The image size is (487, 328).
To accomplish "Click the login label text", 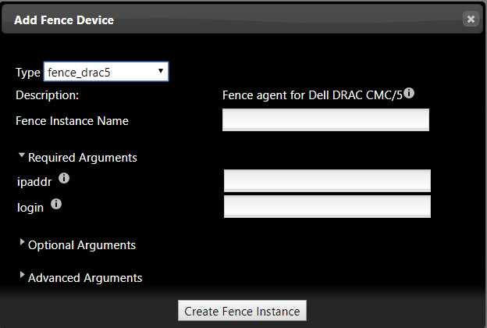I will (x=30, y=207).
